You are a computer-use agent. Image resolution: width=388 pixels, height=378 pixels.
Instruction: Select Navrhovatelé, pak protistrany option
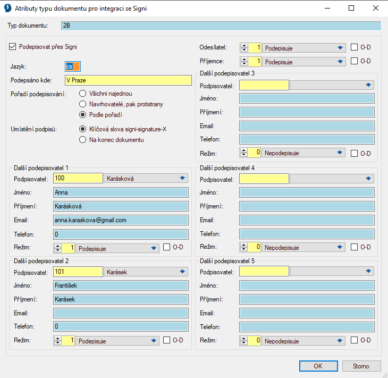tap(82, 104)
